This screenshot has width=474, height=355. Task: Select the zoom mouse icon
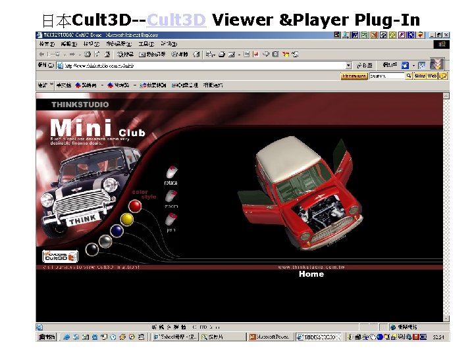[171, 196]
